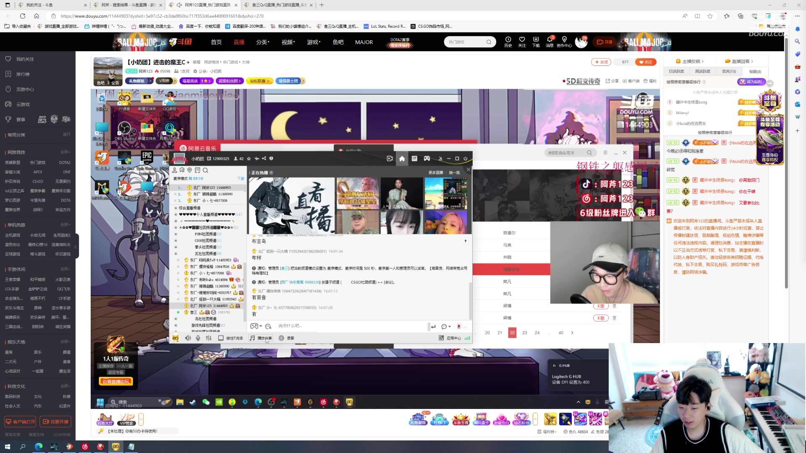
Task: Click the search magnifier in header
Action: coord(489,42)
